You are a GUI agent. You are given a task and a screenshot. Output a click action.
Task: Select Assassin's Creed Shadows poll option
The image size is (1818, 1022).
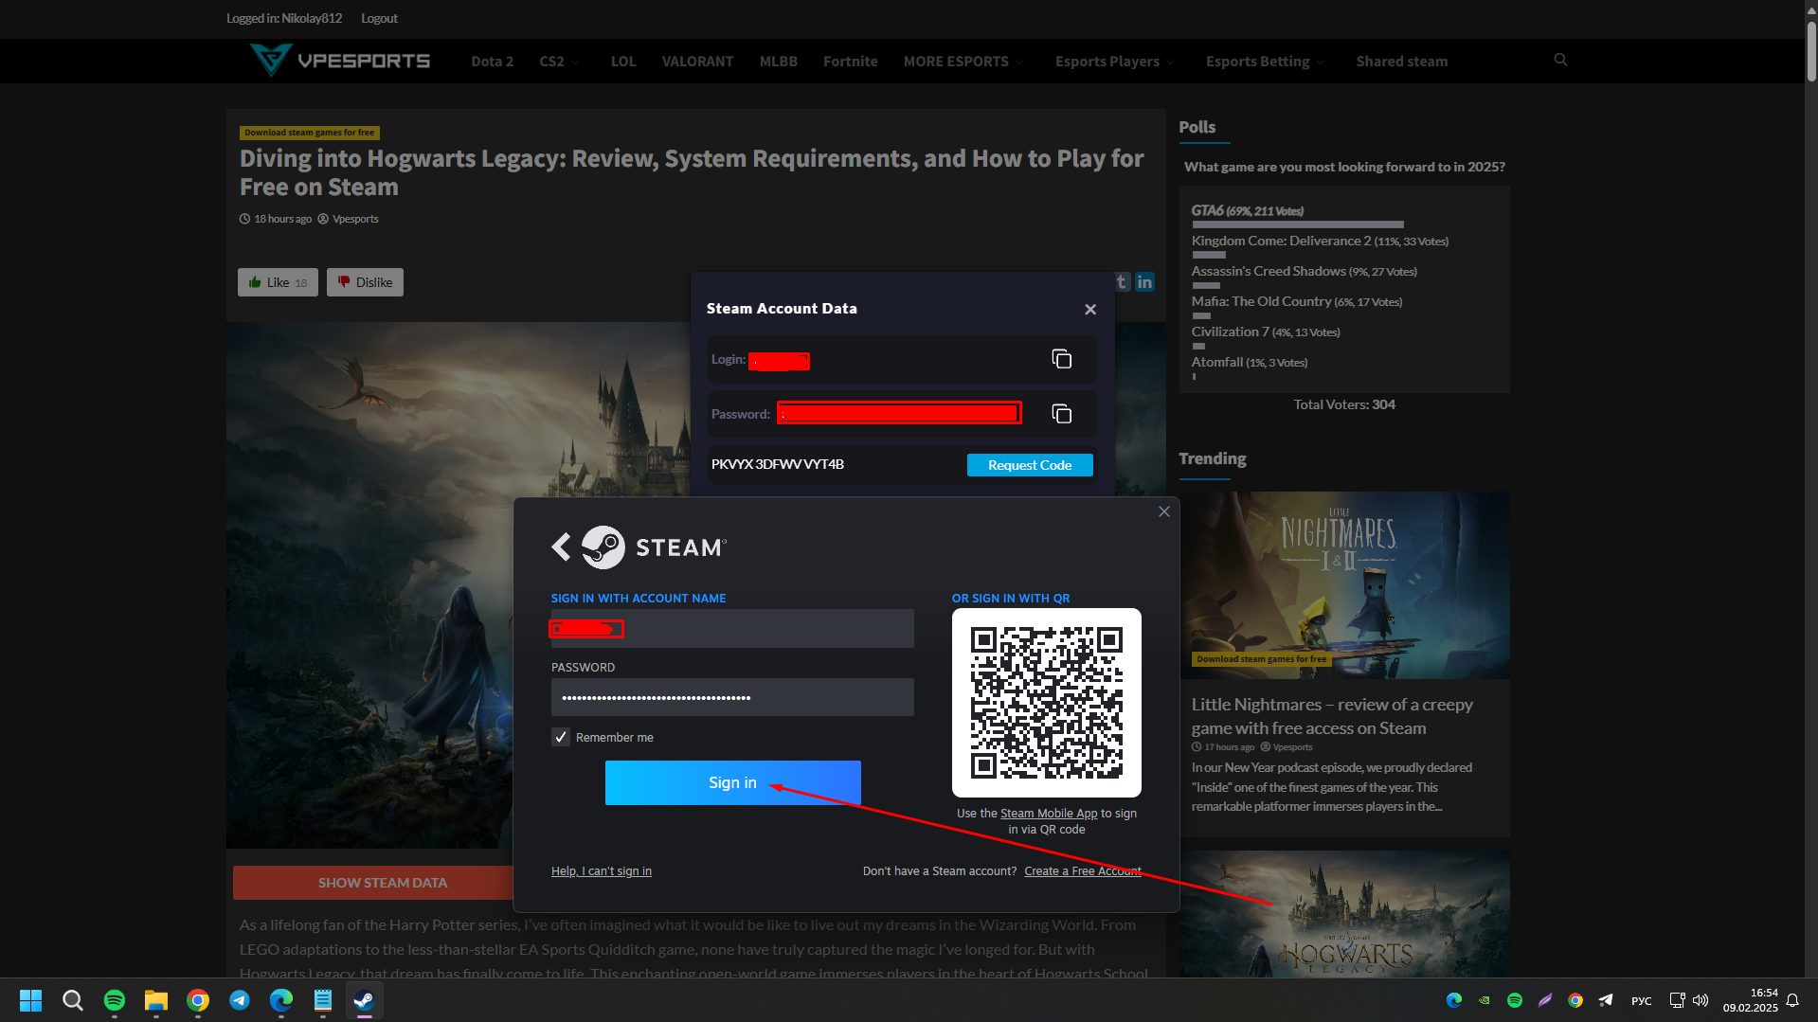(x=1305, y=271)
